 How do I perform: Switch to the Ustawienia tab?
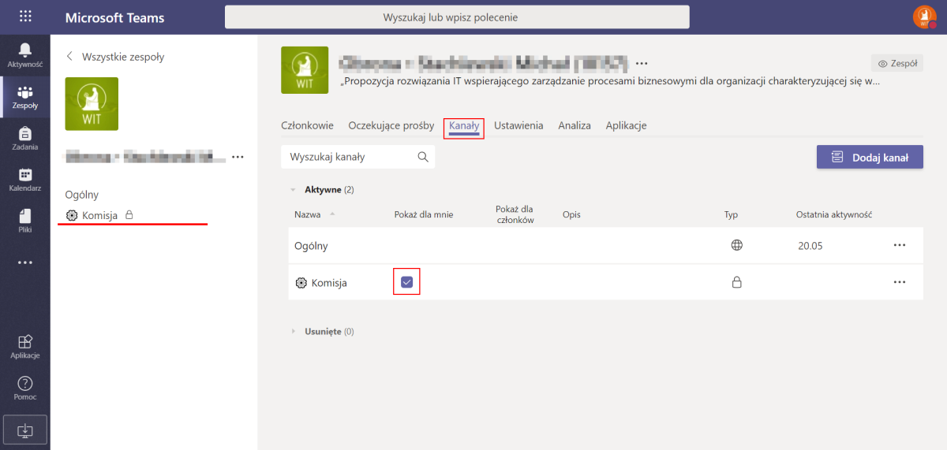point(518,125)
